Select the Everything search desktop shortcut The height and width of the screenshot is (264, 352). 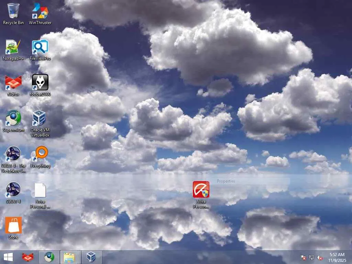[x=40, y=157]
